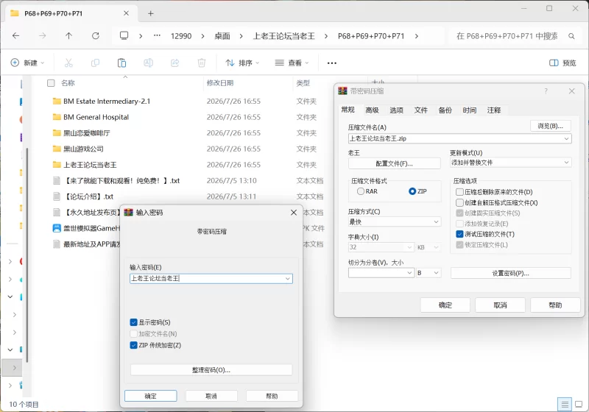Open the 排序 sort dropdown

point(242,63)
